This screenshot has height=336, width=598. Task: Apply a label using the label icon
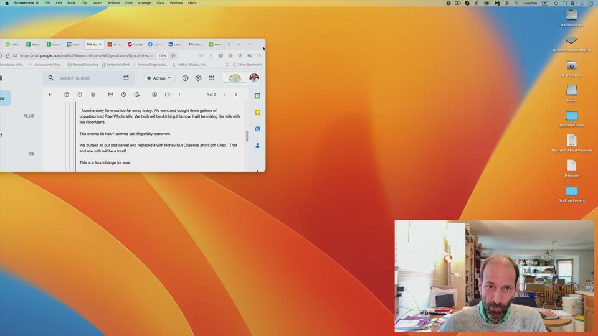point(168,95)
